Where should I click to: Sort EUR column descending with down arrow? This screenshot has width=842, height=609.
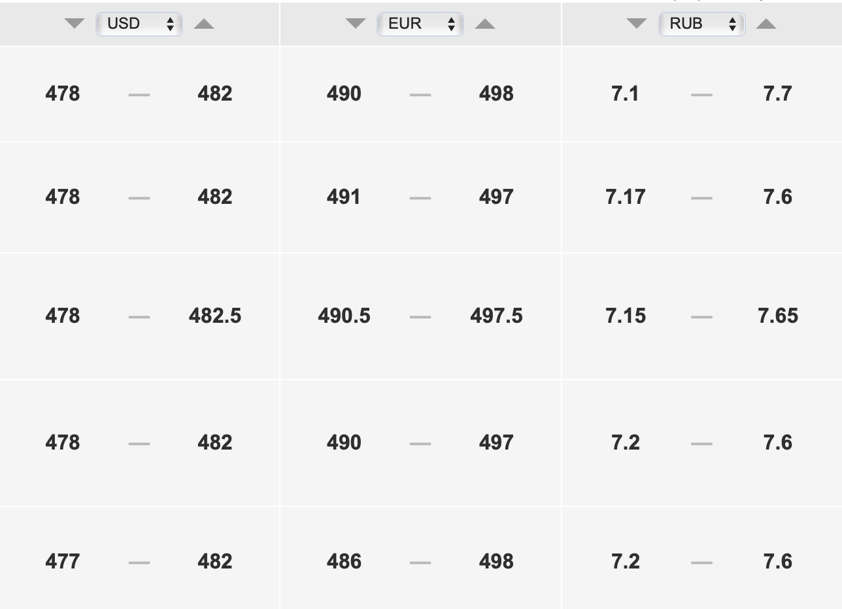[x=356, y=24]
